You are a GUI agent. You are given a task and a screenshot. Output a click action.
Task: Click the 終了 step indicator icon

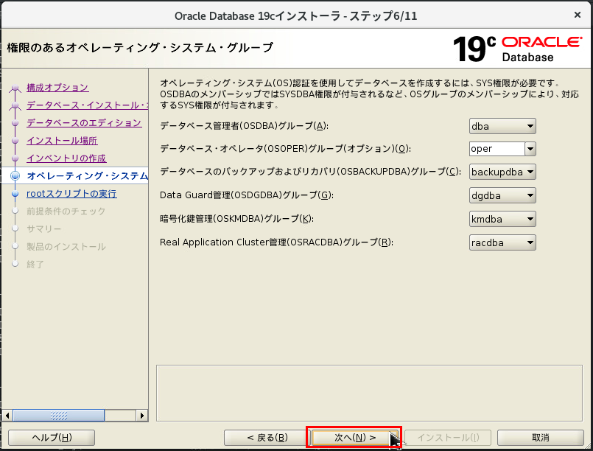15,265
